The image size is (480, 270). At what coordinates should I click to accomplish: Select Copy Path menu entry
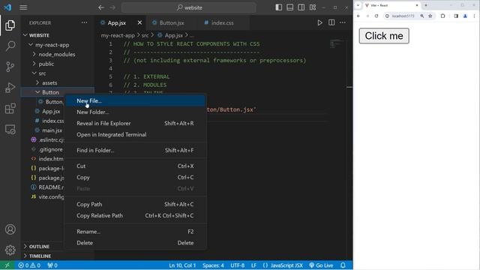tap(135, 204)
